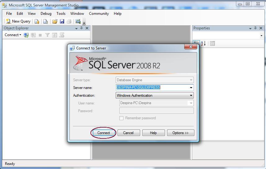
Task: Open toolbar options overflow arrow
Action: 84,23
